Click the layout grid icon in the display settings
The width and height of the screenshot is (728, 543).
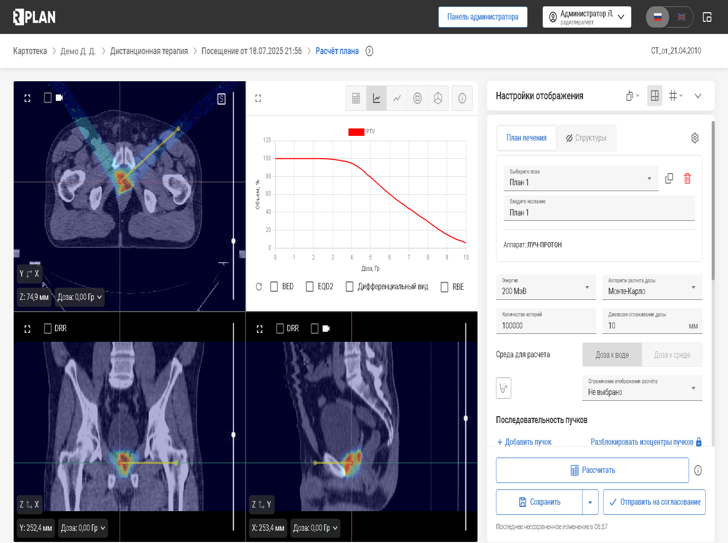[x=655, y=96]
